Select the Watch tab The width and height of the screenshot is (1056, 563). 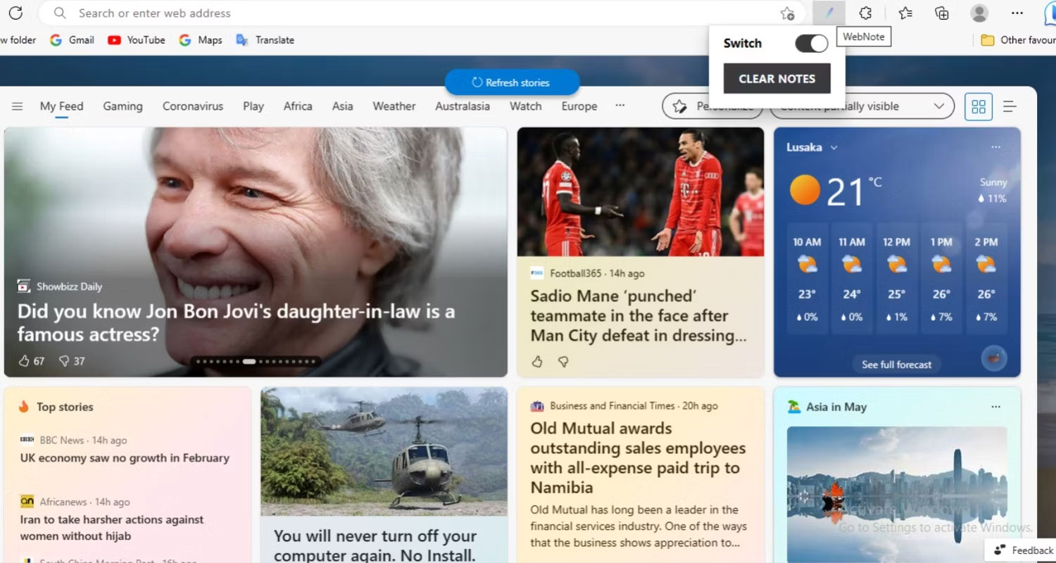coord(526,106)
